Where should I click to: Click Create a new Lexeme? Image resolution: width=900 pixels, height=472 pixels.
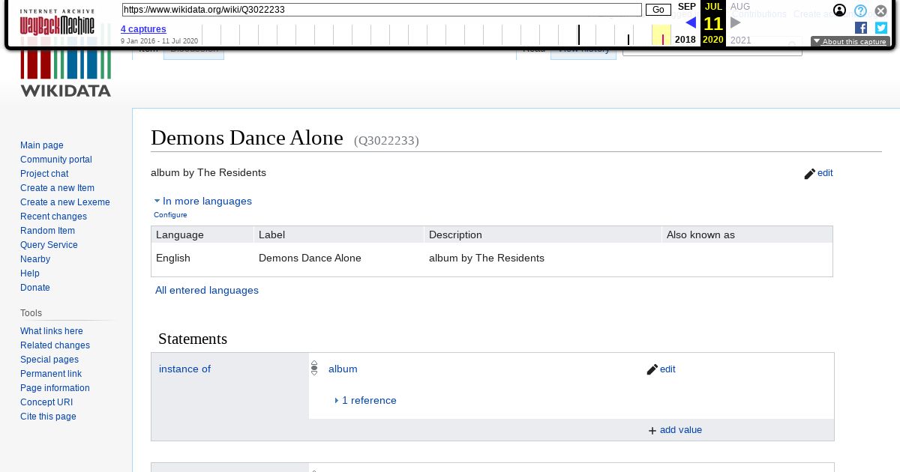click(x=65, y=202)
